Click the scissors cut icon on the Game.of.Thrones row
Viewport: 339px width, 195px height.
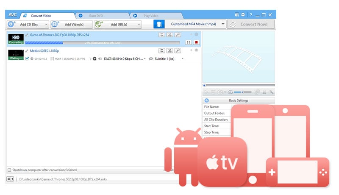170,35
